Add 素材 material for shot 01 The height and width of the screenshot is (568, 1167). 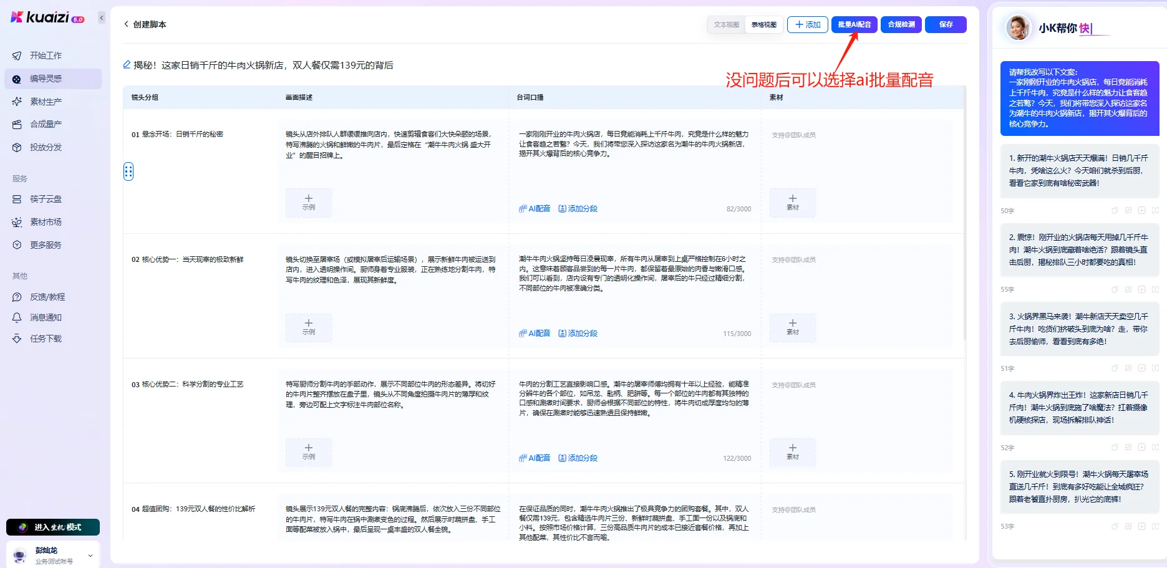tap(793, 203)
